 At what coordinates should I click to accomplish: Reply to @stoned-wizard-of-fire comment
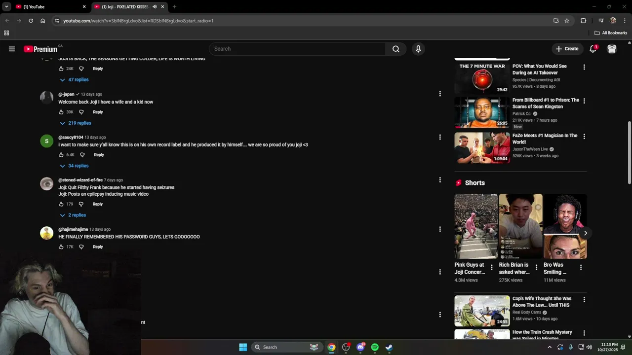[x=98, y=204]
